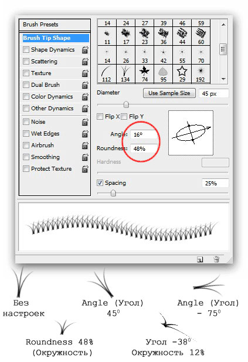Select the 134 grass brush preset
Viewport: 248px width, 362px height.
pyautogui.click(x=125, y=74)
